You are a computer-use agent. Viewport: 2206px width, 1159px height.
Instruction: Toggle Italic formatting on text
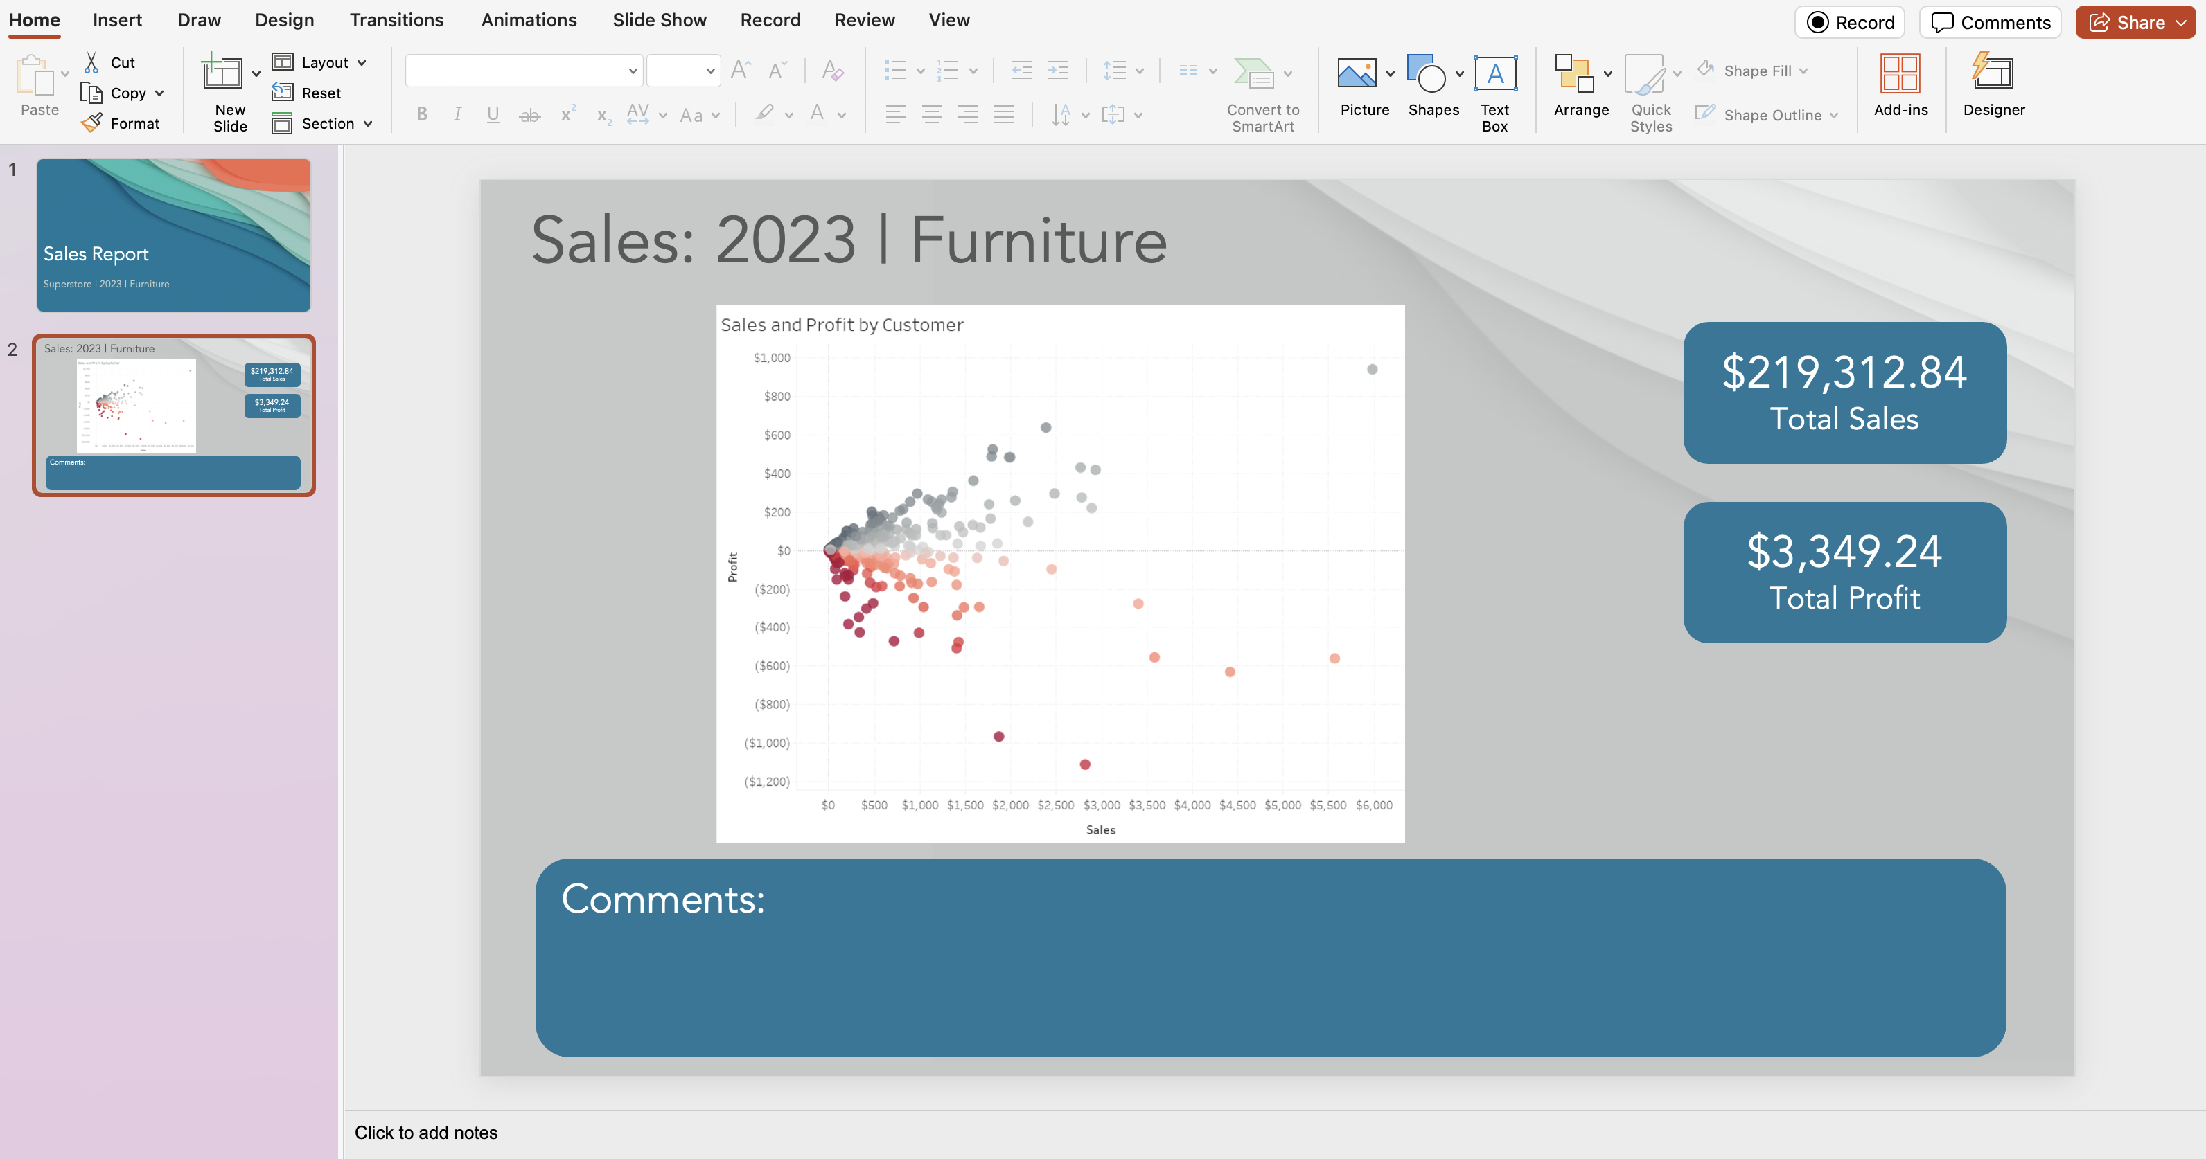455,115
